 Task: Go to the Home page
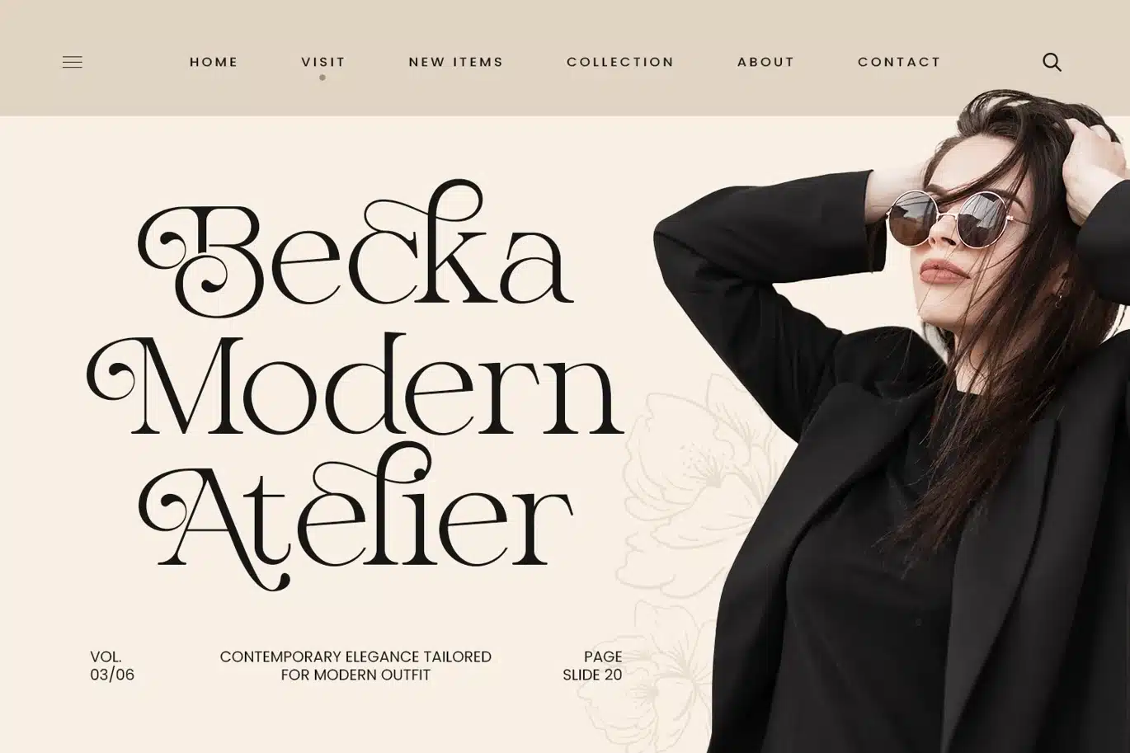[x=214, y=62]
